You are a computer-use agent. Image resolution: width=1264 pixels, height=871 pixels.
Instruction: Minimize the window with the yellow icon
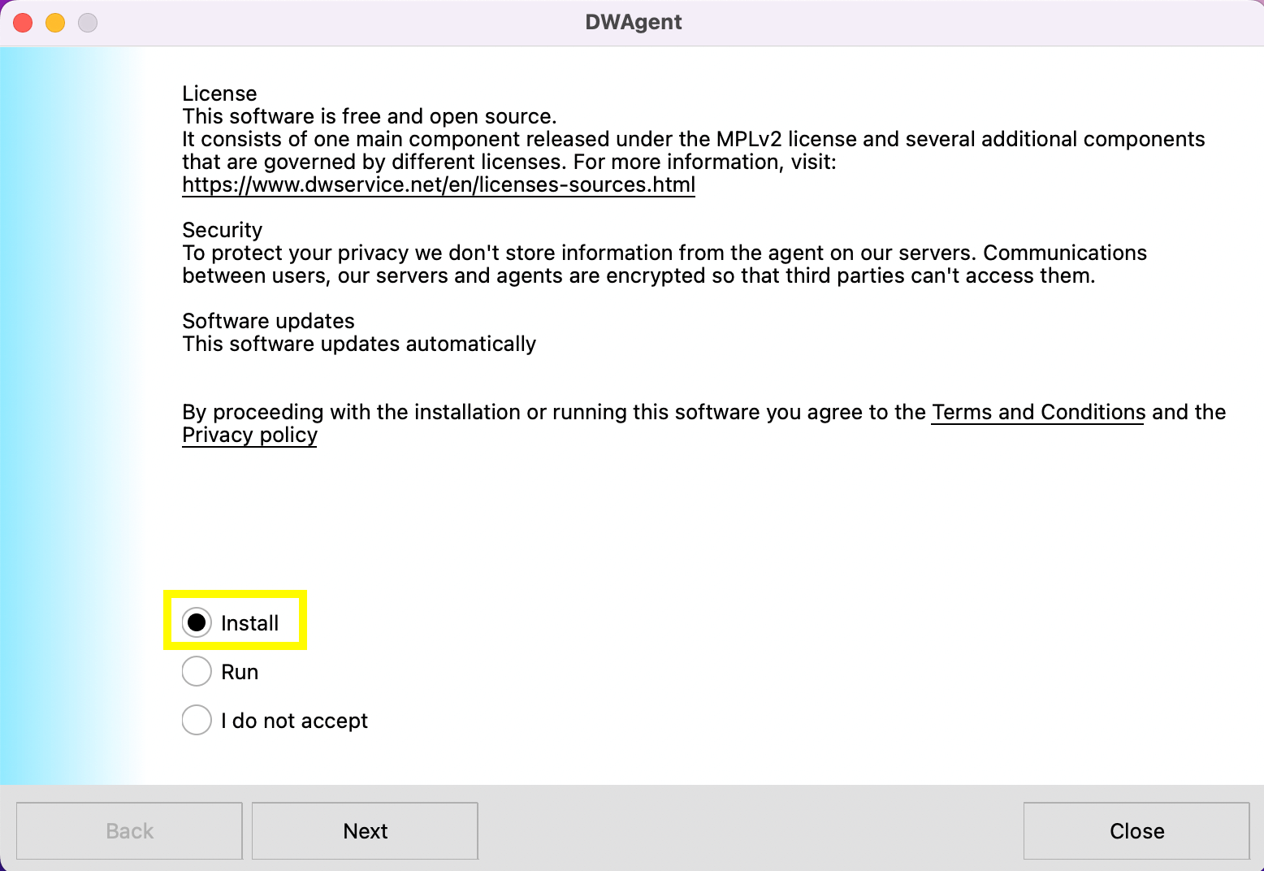tap(55, 23)
